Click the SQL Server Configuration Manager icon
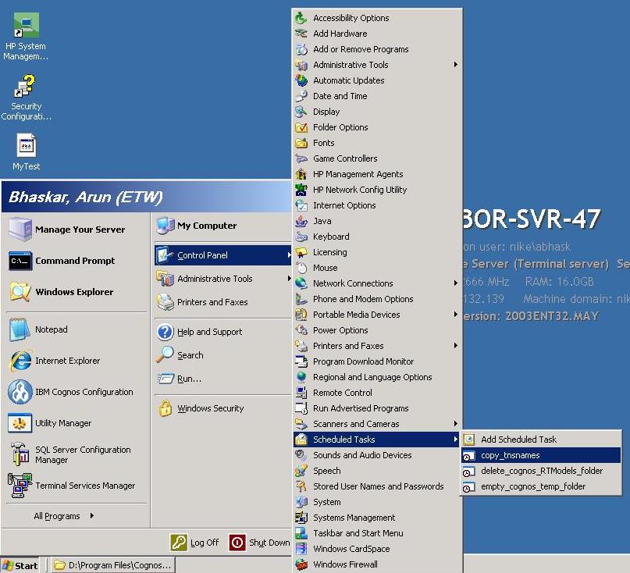630x573 pixels. pos(20,454)
